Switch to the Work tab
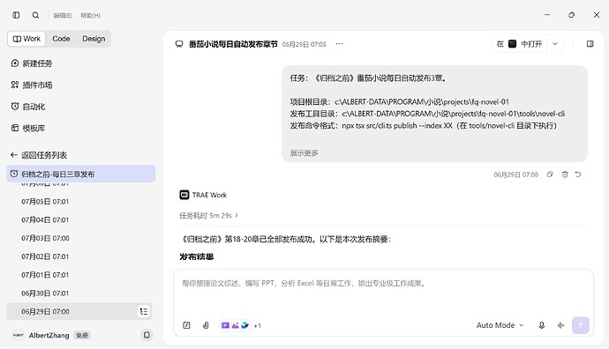The width and height of the screenshot is (609, 349). (26, 39)
